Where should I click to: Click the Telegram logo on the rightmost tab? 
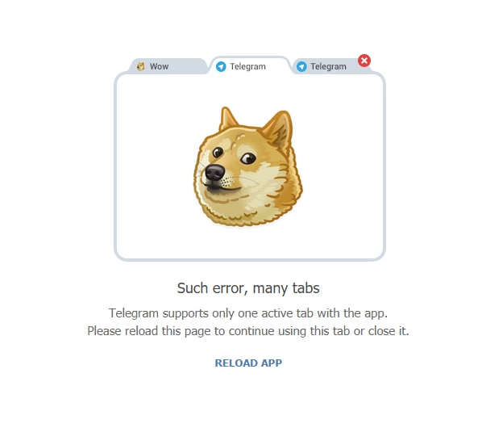pyautogui.click(x=301, y=66)
